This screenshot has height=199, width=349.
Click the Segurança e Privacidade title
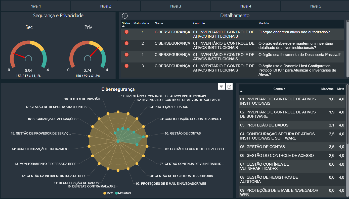(58, 16)
